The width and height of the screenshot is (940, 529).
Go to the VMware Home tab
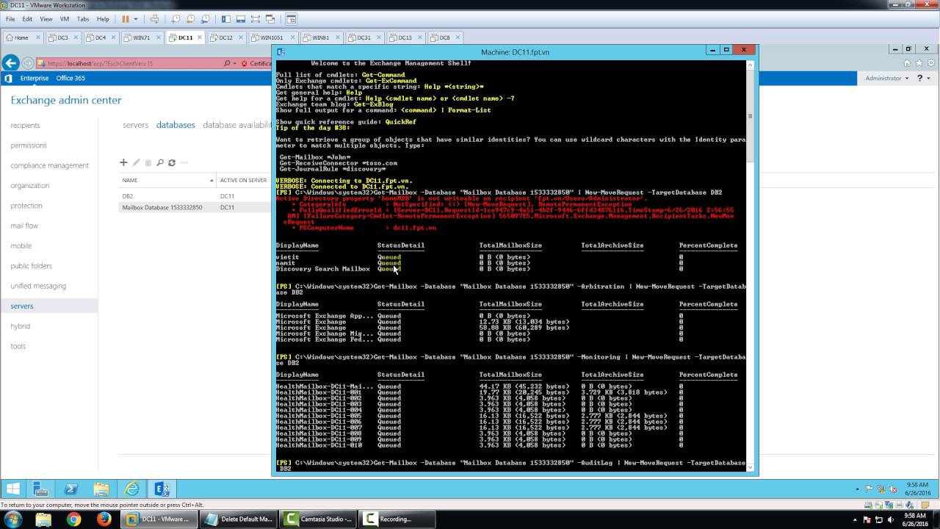pyautogui.click(x=21, y=37)
